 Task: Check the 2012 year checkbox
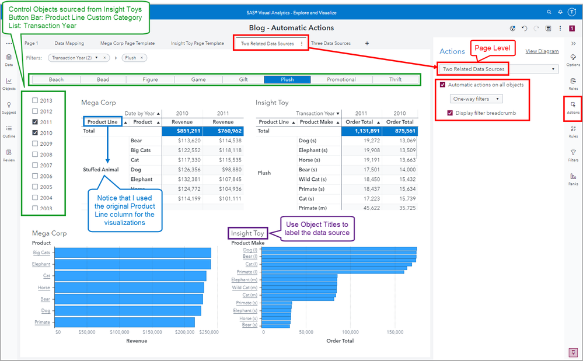pyautogui.click(x=35, y=111)
